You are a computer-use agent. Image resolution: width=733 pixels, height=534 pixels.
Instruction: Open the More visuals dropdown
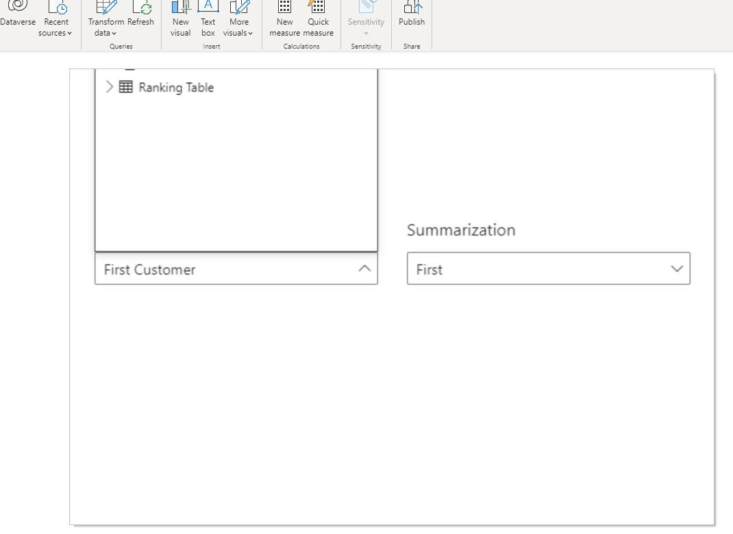pyautogui.click(x=238, y=18)
